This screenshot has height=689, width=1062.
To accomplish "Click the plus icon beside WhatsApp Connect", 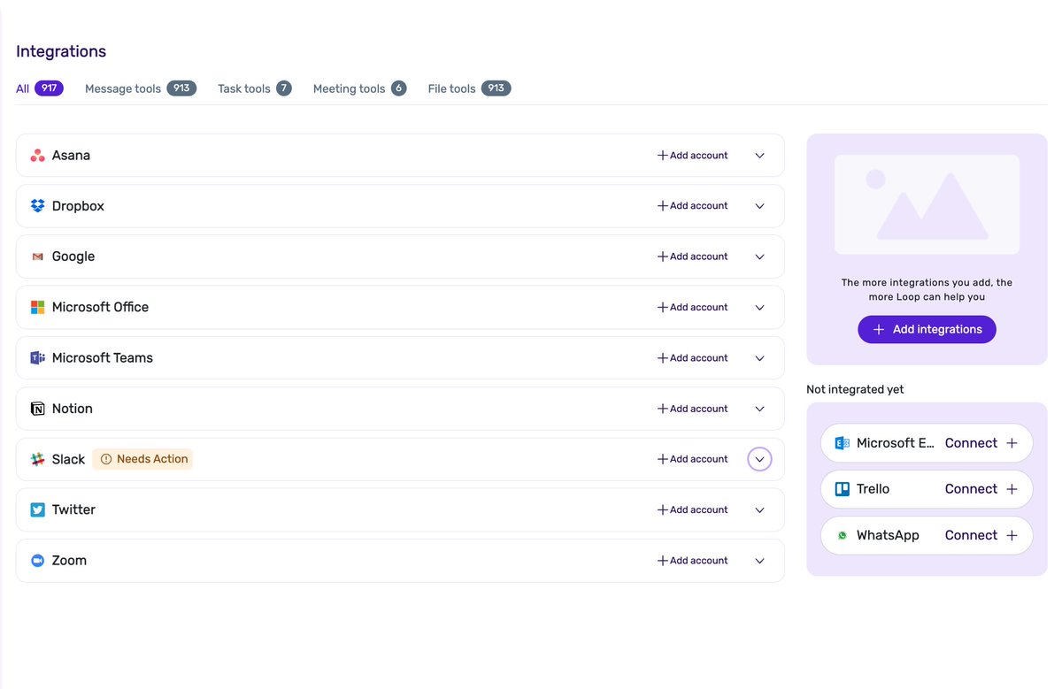I will click(1012, 535).
